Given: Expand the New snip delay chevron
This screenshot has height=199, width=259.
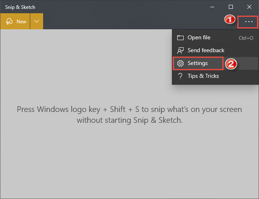Looking at the screenshot, I should pyautogui.click(x=37, y=21).
